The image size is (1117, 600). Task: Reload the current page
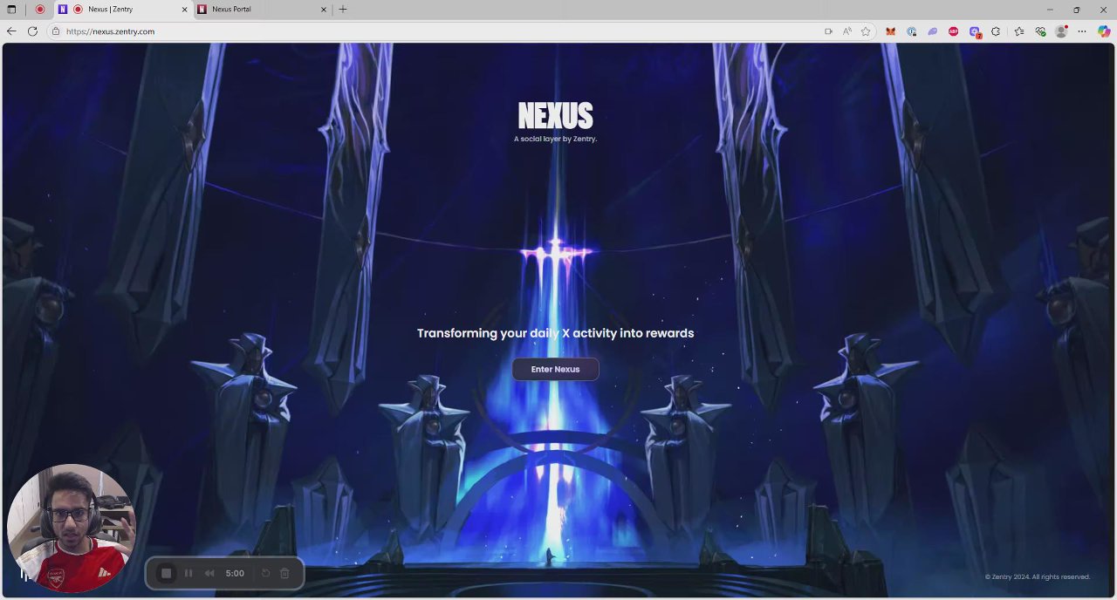tap(32, 31)
